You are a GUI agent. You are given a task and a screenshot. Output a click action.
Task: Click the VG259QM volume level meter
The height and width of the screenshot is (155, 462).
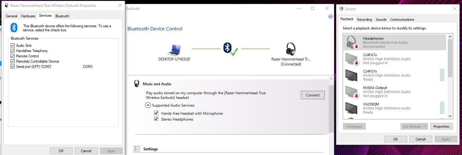[x=442, y=108]
